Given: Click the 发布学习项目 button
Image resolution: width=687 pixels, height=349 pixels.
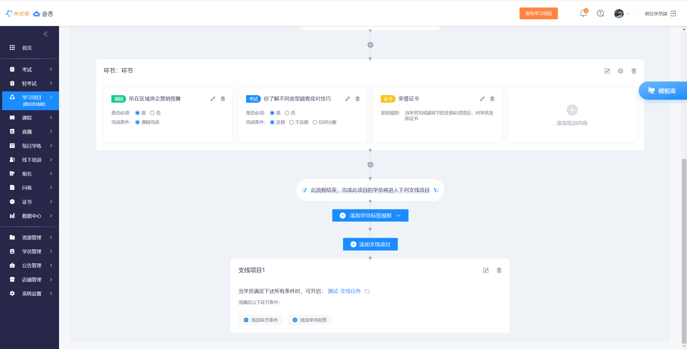Looking at the screenshot, I should click(538, 13).
